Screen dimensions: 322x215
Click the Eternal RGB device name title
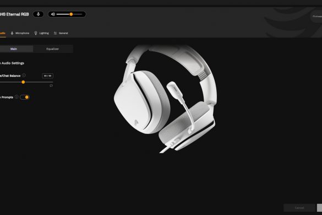pyautogui.click(x=14, y=14)
